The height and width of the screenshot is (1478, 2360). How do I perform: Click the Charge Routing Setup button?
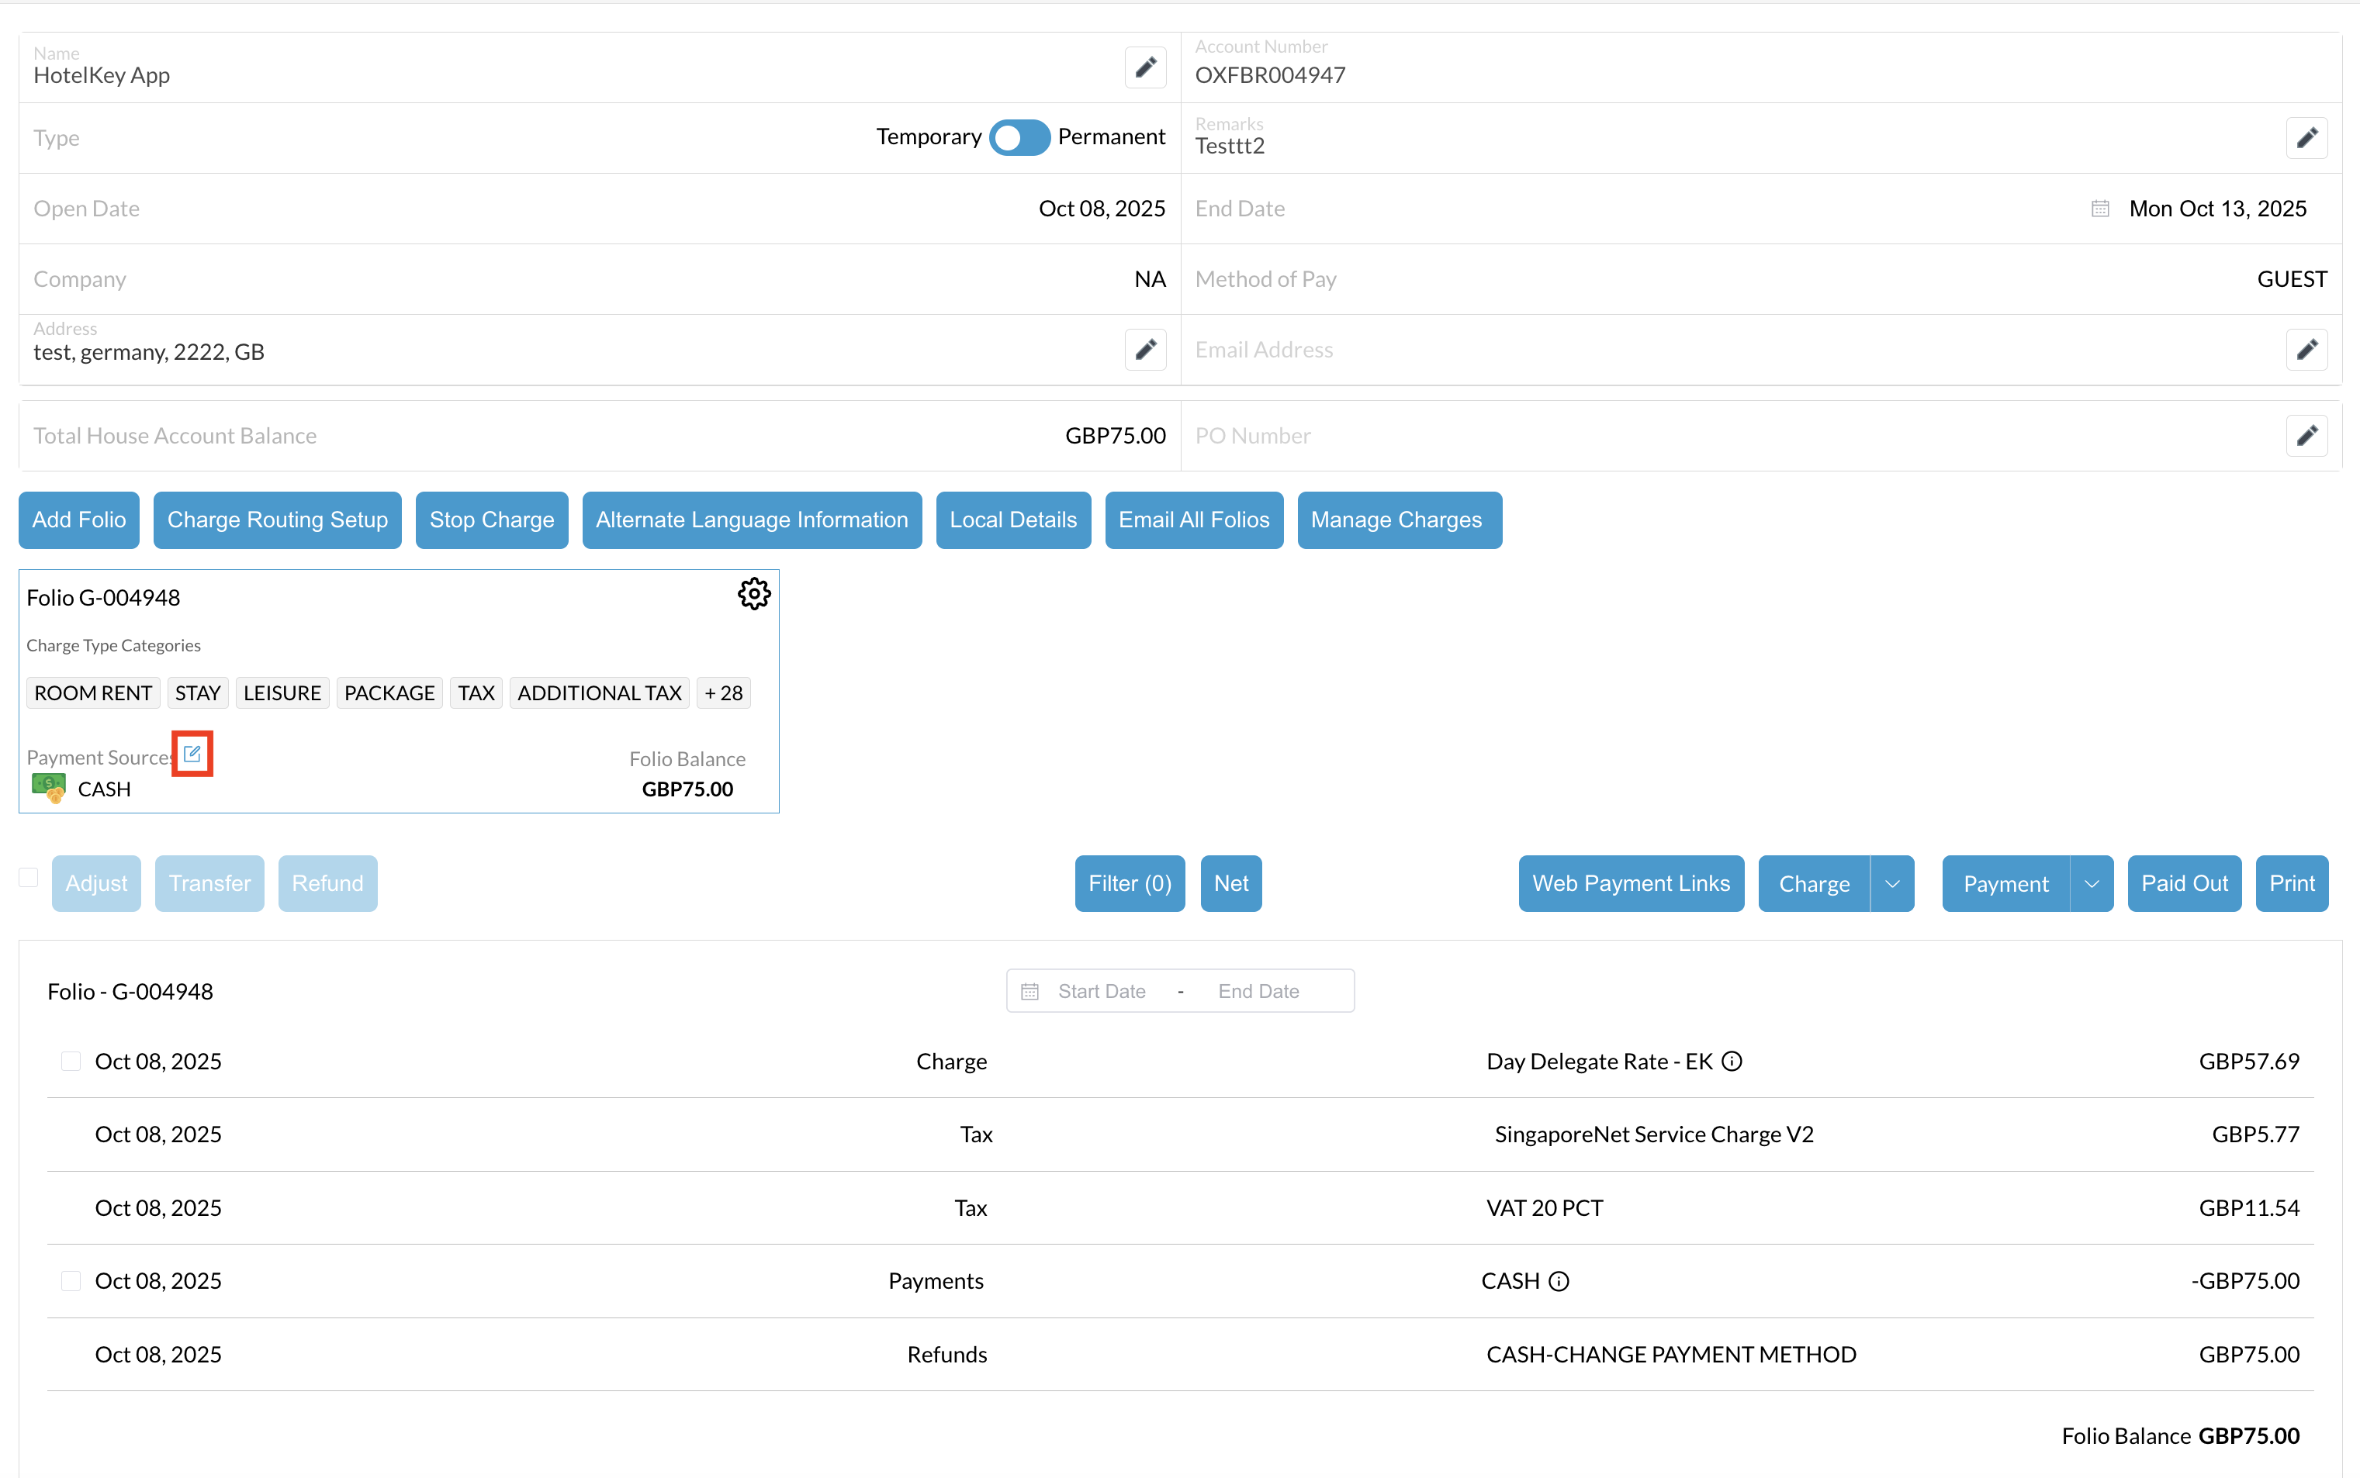pyautogui.click(x=277, y=520)
